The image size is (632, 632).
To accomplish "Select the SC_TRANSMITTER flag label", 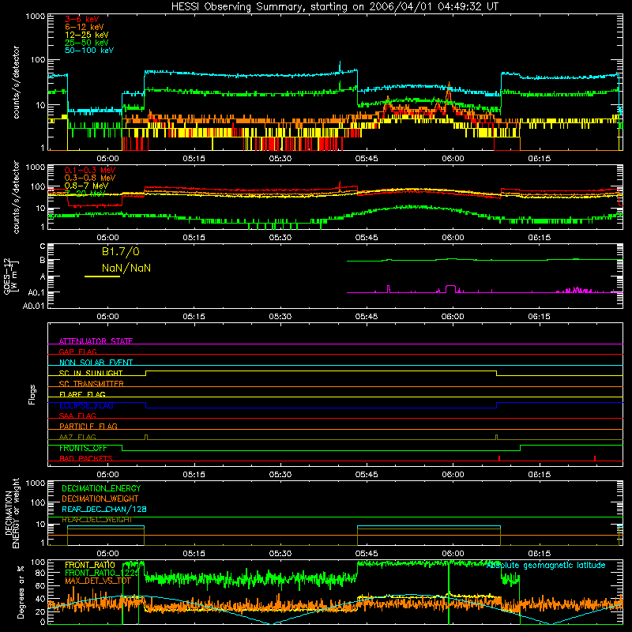I will pyautogui.click(x=91, y=384).
